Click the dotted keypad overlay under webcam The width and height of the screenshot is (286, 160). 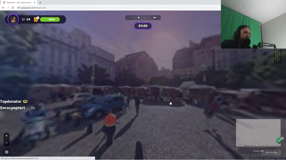pyautogui.click(x=278, y=56)
